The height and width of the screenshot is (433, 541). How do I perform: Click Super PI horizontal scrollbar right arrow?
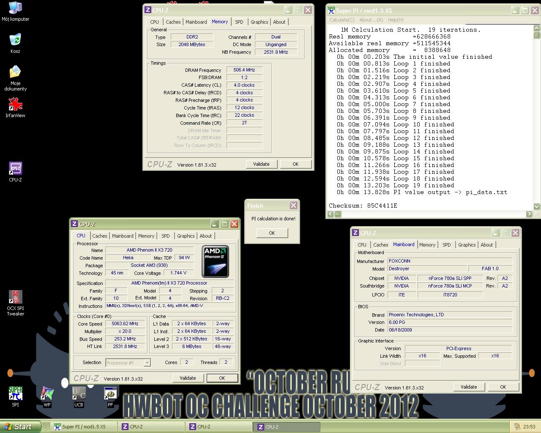point(529,214)
